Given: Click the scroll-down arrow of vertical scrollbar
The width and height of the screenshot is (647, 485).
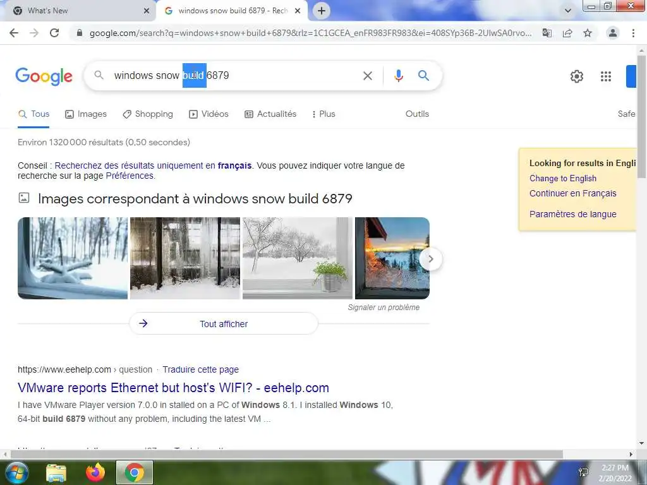Looking at the screenshot, I should tap(642, 443).
